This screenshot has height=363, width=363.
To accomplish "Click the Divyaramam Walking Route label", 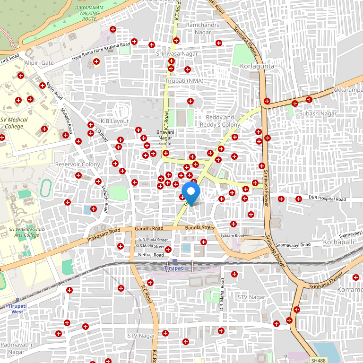I will tap(89, 12).
